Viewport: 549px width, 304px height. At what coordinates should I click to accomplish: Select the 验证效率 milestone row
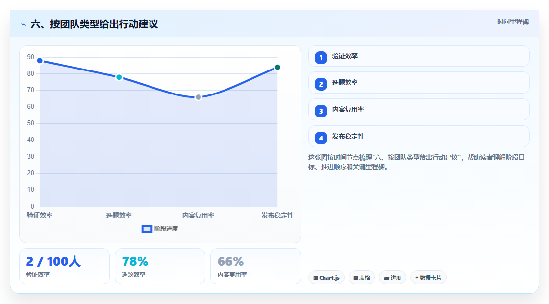point(419,56)
